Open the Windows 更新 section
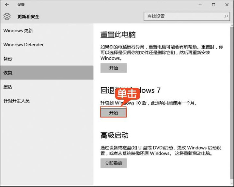Viewport: 234px width, 187px height. click(18, 31)
